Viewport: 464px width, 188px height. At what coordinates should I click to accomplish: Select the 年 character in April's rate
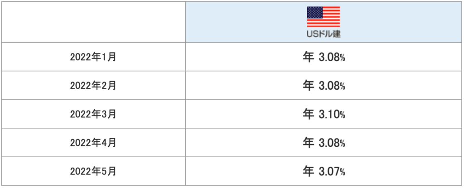tap(308, 142)
